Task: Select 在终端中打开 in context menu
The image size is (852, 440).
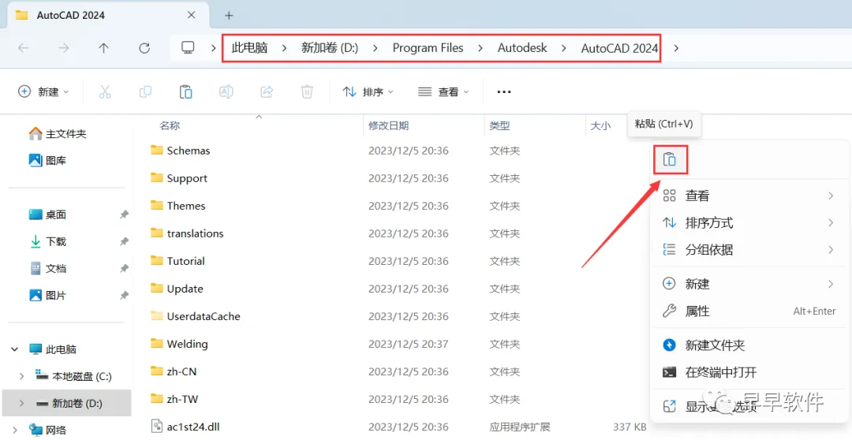Action: (749, 372)
